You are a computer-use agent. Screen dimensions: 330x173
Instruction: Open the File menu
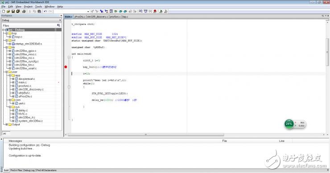point(4,7)
